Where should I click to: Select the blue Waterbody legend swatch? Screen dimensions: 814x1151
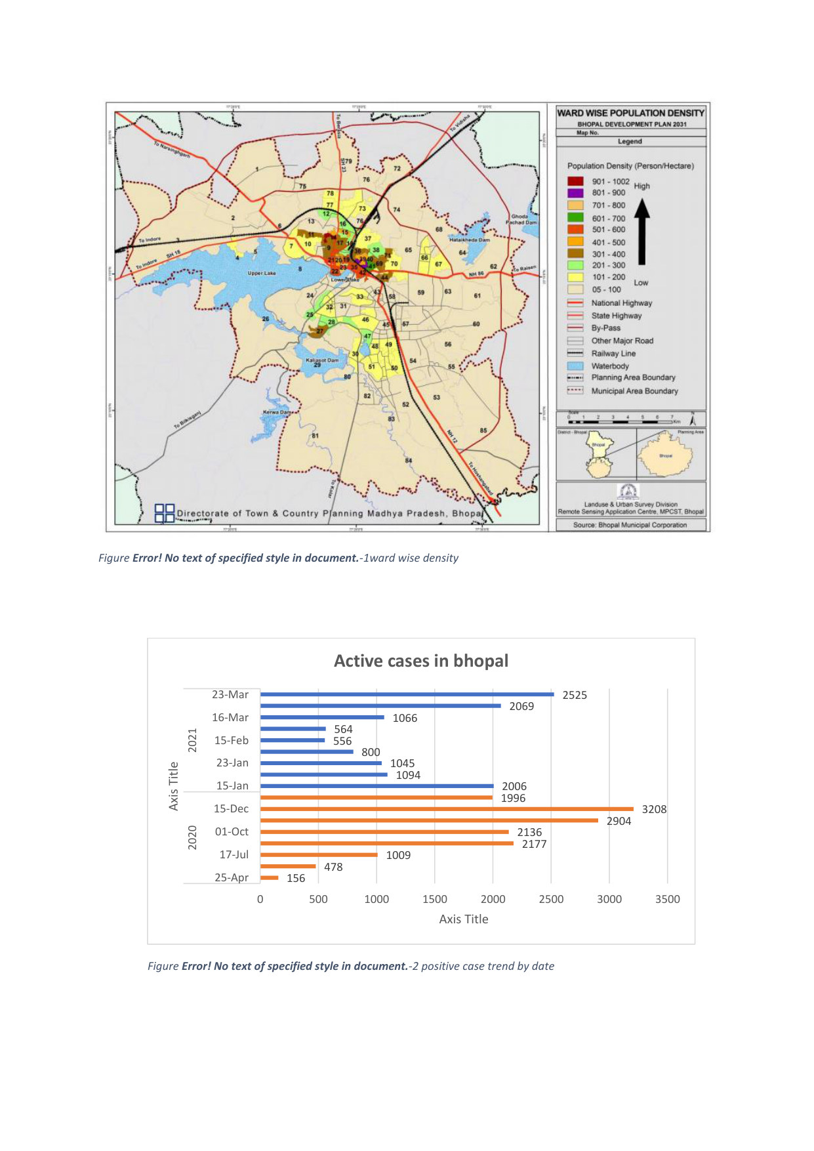pyautogui.click(x=575, y=366)
